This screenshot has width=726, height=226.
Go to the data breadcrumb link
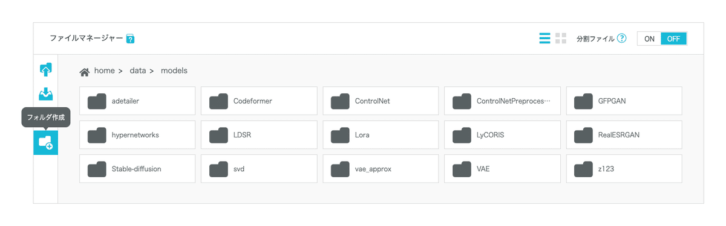pyautogui.click(x=138, y=71)
